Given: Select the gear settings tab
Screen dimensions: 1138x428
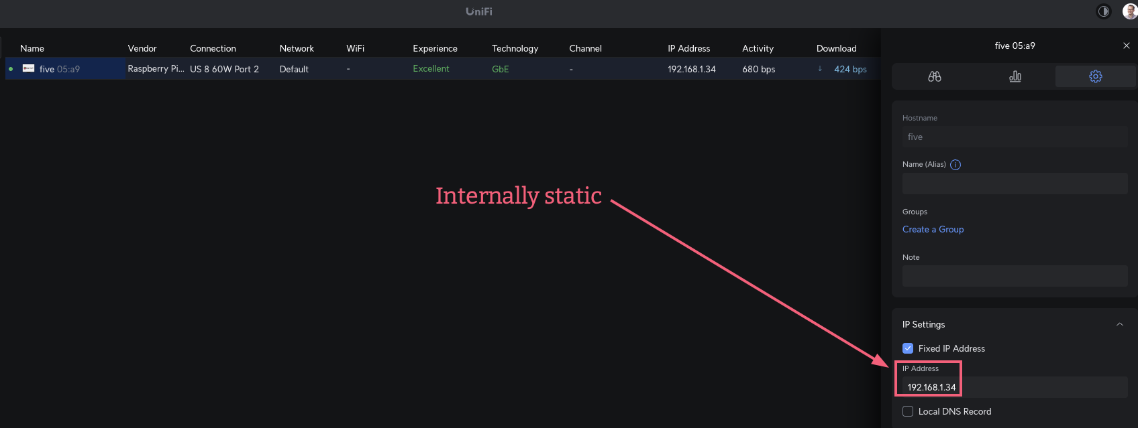Looking at the screenshot, I should (x=1095, y=76).
